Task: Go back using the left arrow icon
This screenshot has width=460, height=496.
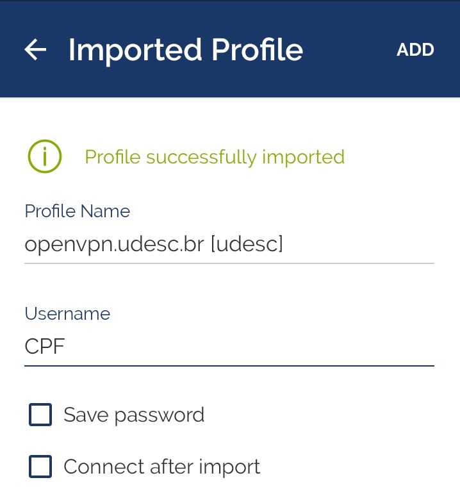Action: click(x=36, y=49)
